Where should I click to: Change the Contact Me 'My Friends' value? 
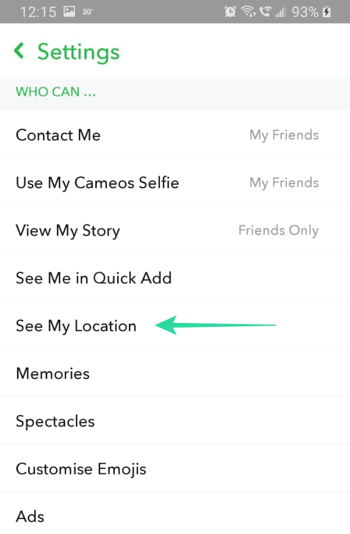pos(284,135)
